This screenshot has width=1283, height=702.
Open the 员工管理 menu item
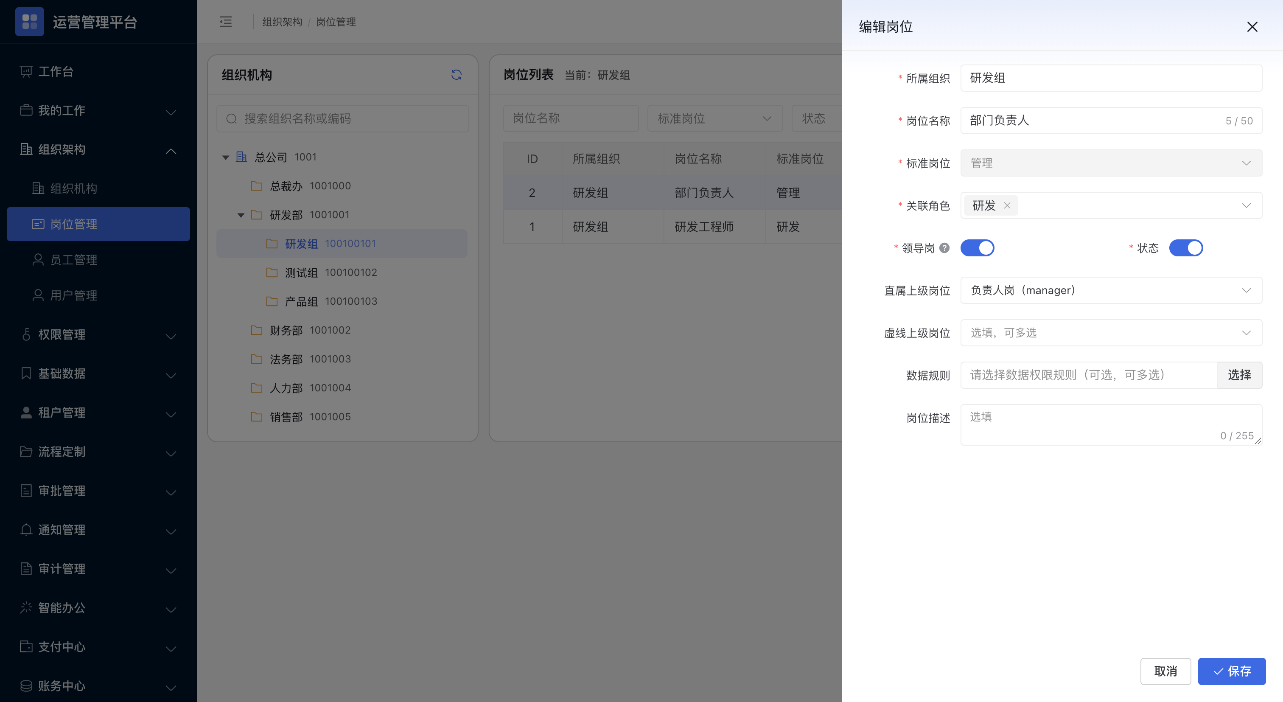tap(98, 260)
